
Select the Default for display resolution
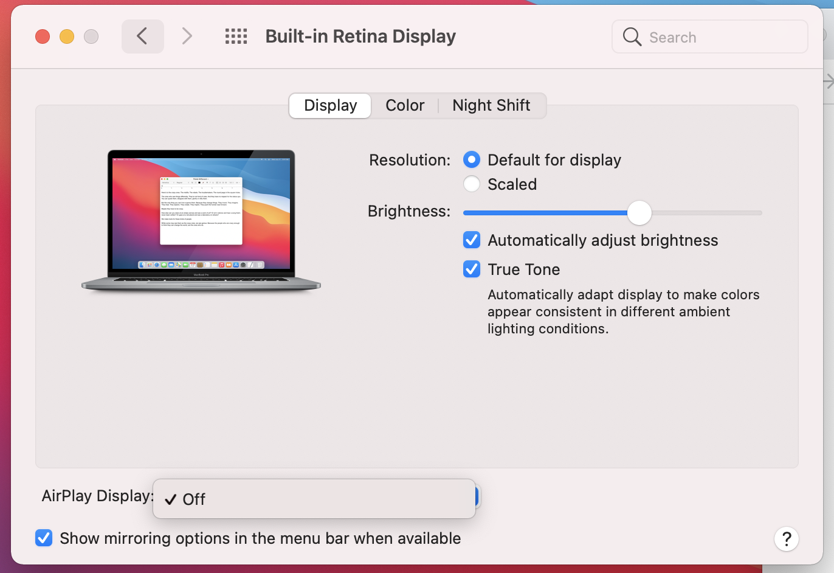pyautogui.click(x=472, y=160)
